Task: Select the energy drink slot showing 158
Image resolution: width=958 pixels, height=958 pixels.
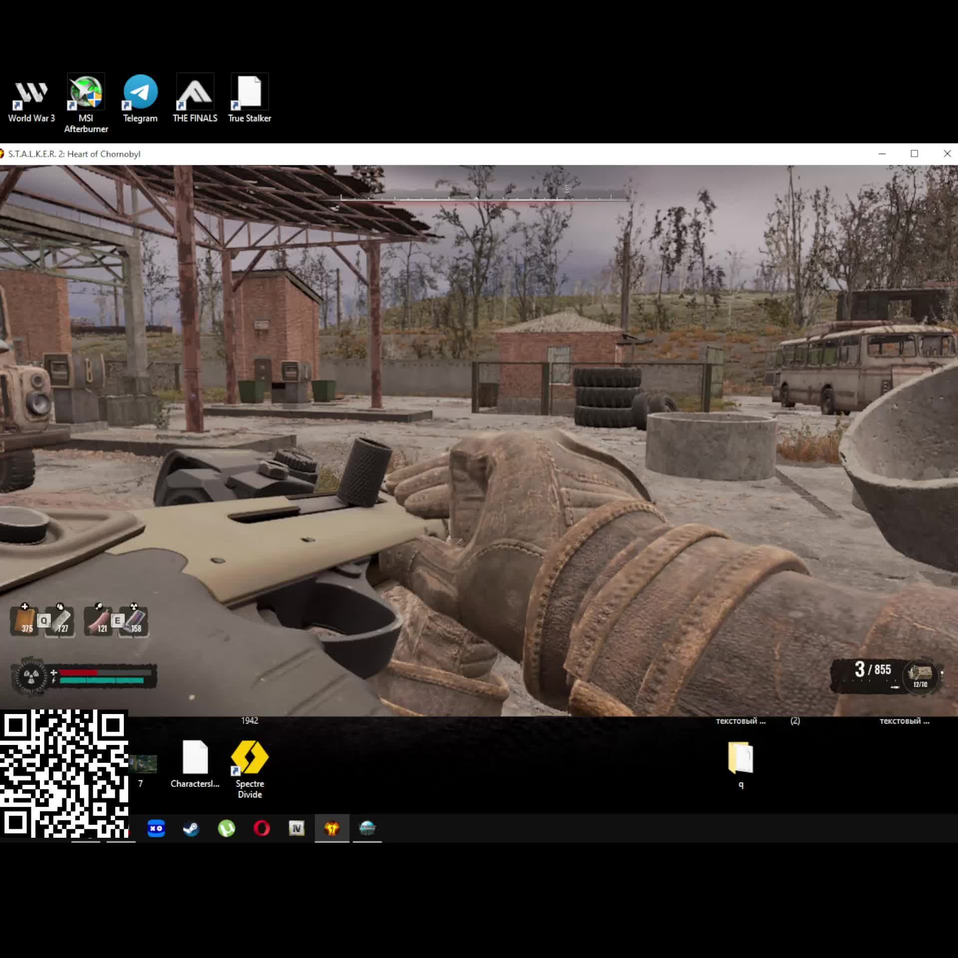Action: point(134,621)
